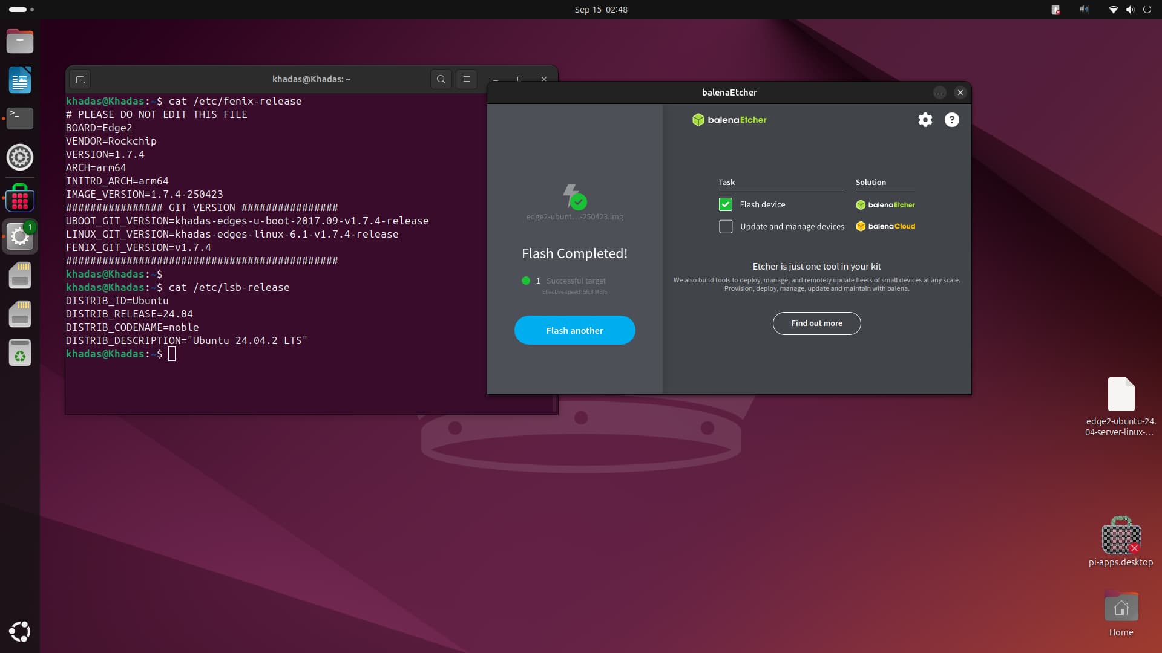The image size is (1162, 653).
Task: Open Software Updater with badge in dock
Action: [x=19, y=236]
